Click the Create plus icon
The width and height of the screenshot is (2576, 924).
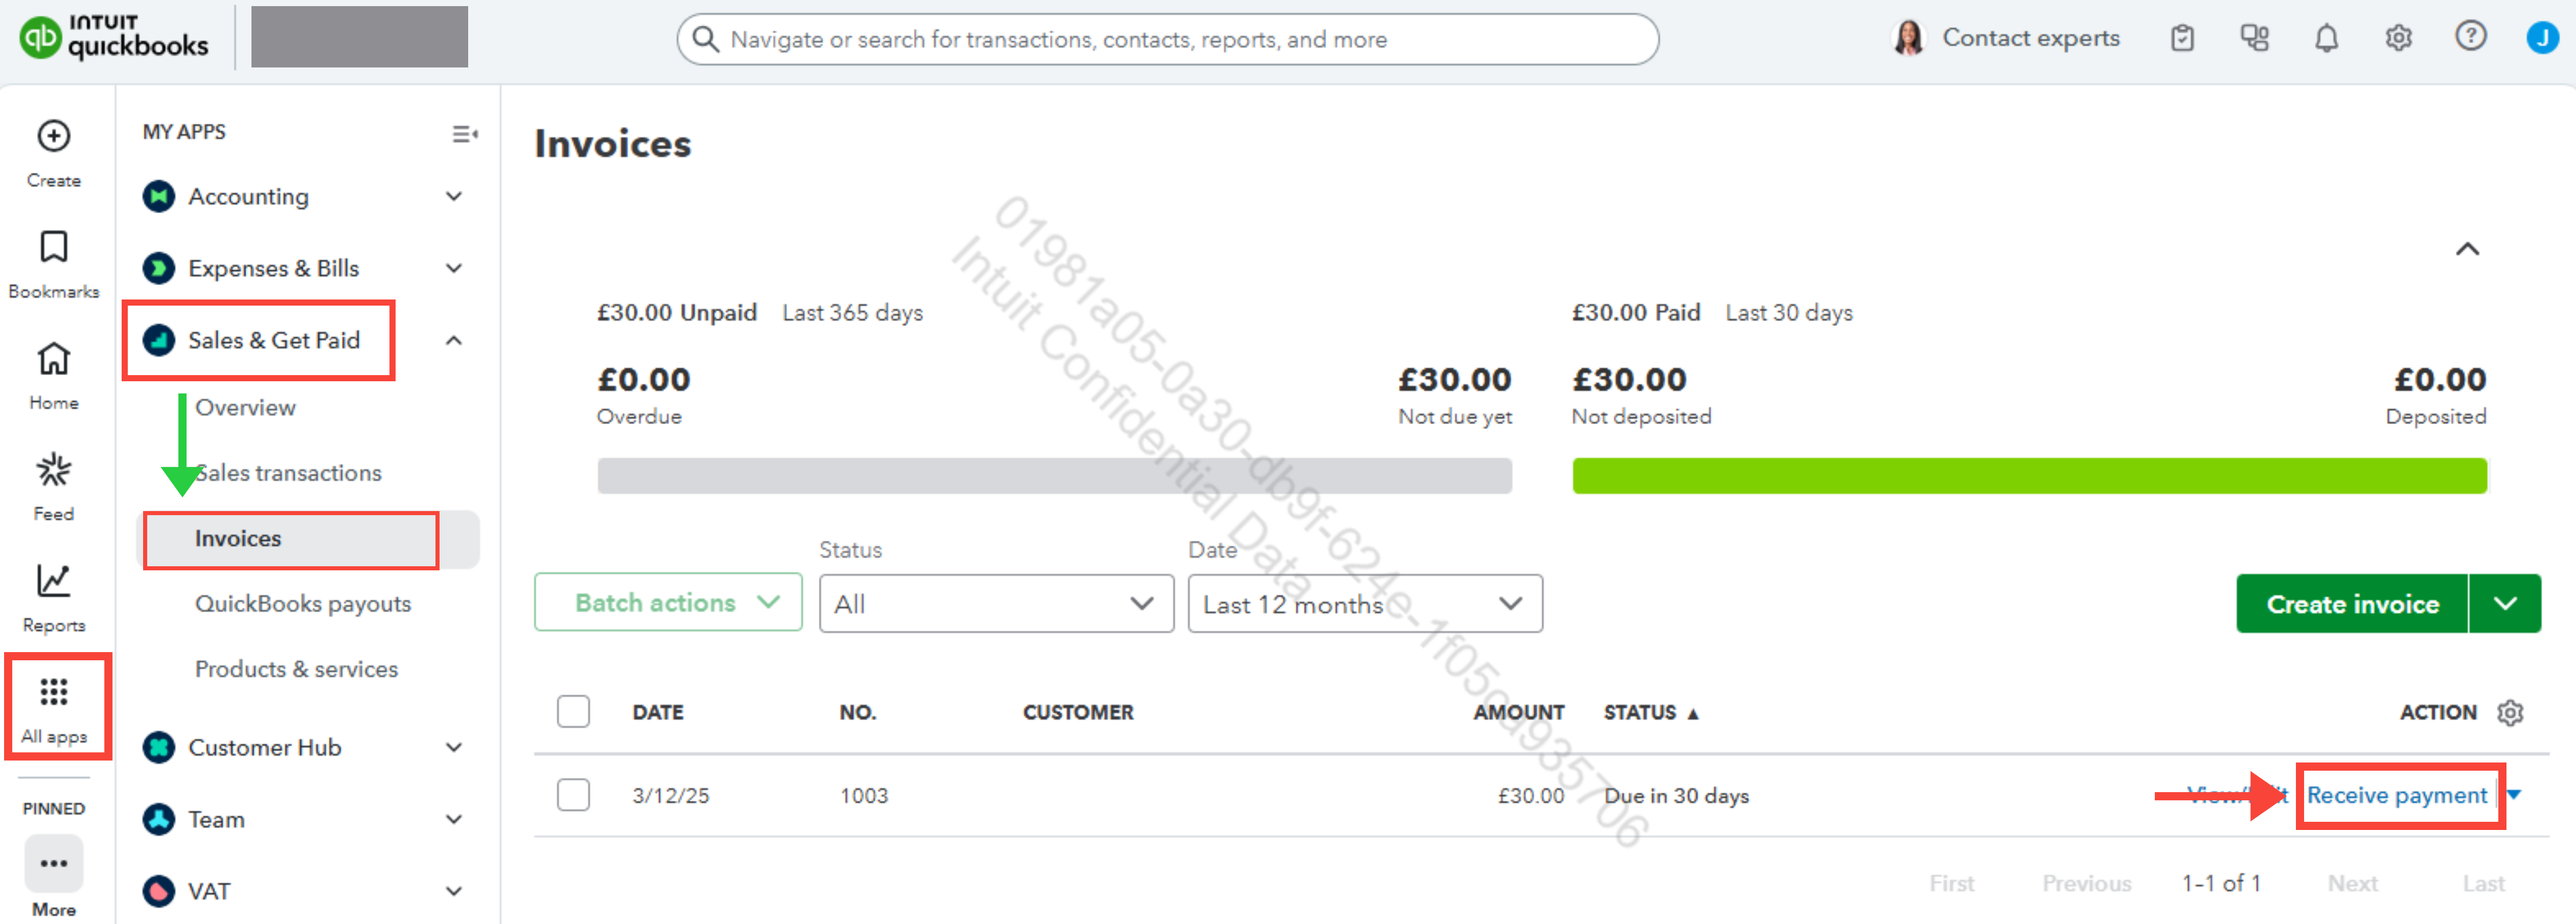(x=54, y=136)
